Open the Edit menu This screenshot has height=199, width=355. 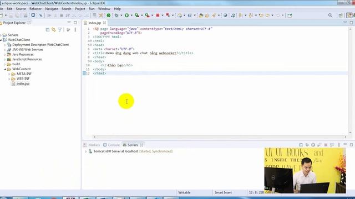tap(9, 9)
